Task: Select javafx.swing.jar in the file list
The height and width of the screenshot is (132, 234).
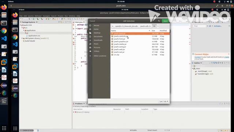Action: point(140,47)
